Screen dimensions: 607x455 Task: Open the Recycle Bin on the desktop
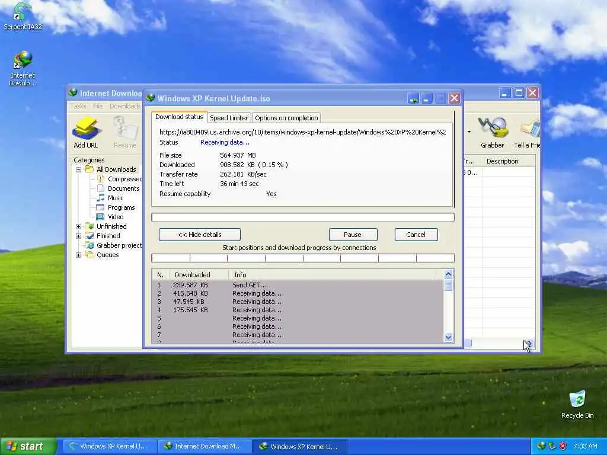coord(577,405)
